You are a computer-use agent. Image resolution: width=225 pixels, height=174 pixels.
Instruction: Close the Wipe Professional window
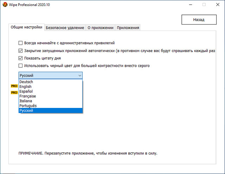coord(216,5)
